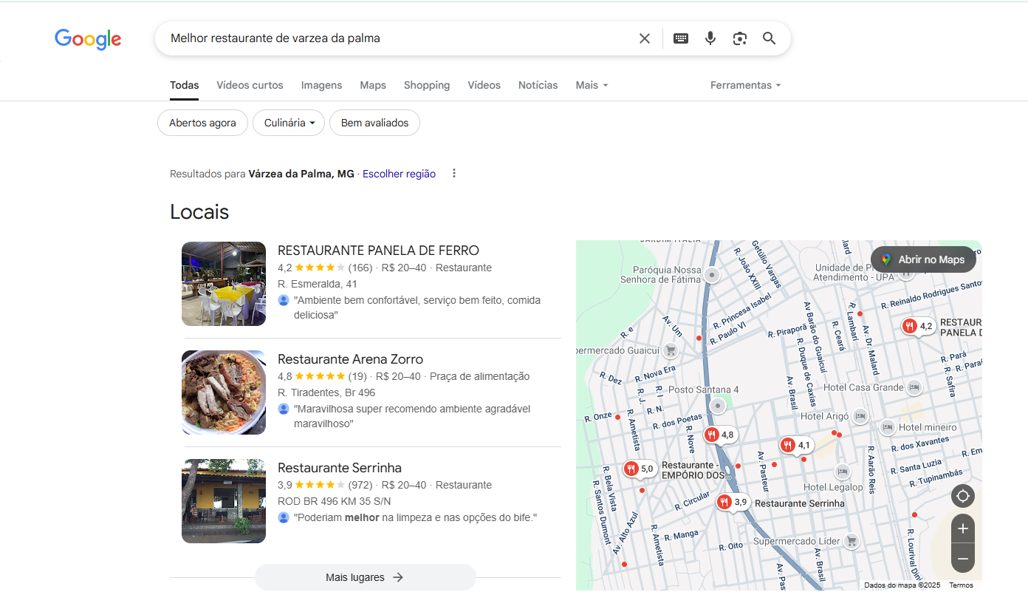Click the Abrir no Maps button

coord(923,259)
